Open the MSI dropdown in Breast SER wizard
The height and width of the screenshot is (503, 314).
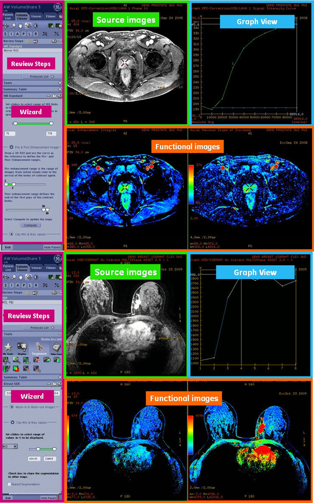10,446
